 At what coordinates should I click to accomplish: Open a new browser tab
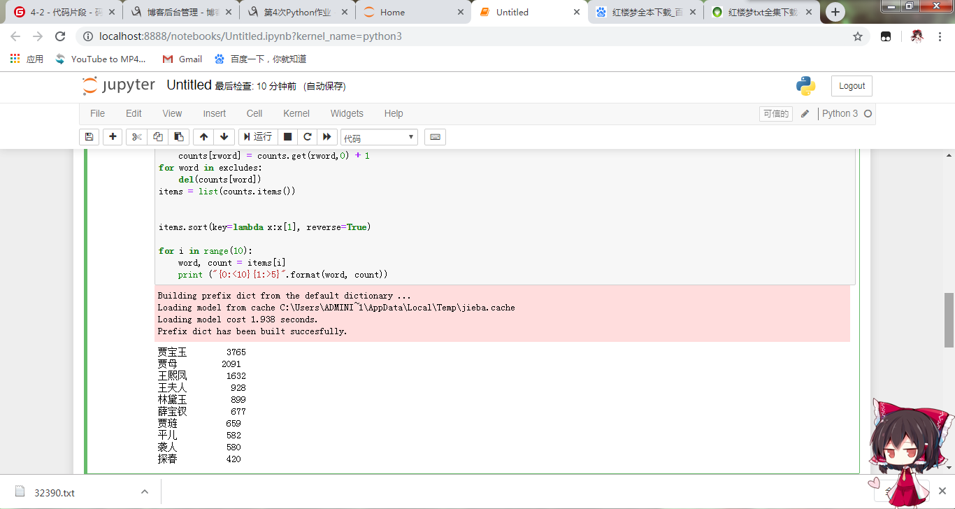pyautogui.click(x=835, y=12)
